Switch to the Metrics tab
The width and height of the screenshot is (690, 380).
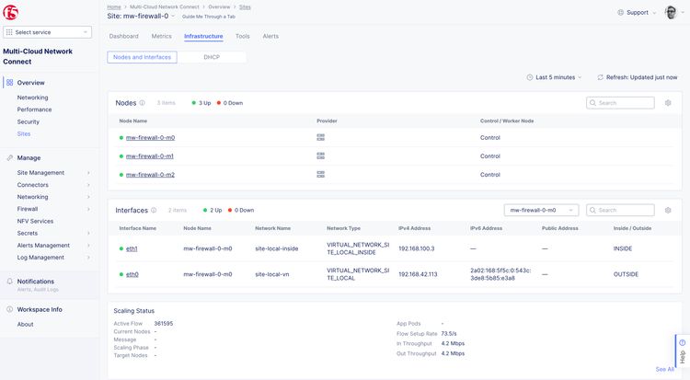tap(161, 36)
